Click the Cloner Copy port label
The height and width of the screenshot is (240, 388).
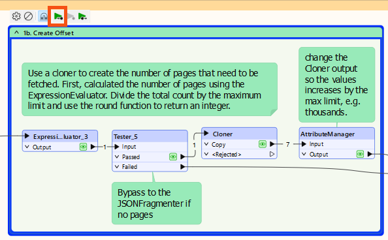click(219, 144)
